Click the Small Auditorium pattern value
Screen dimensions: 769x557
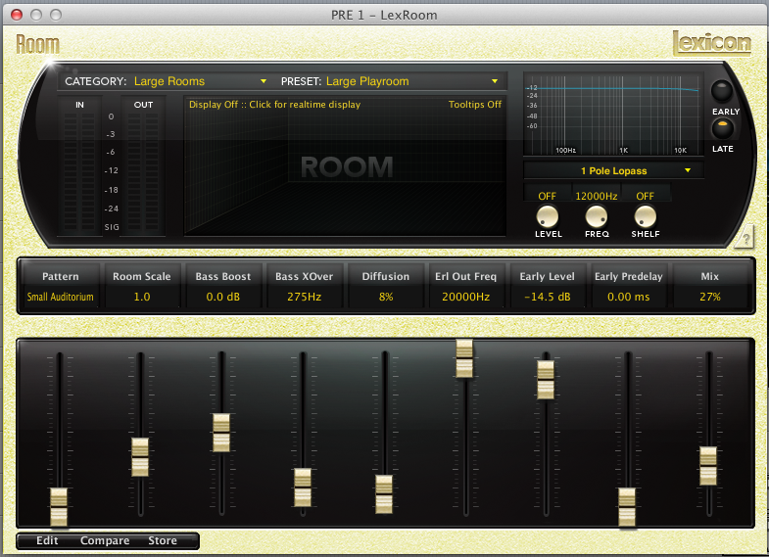[x=61, y=297]
